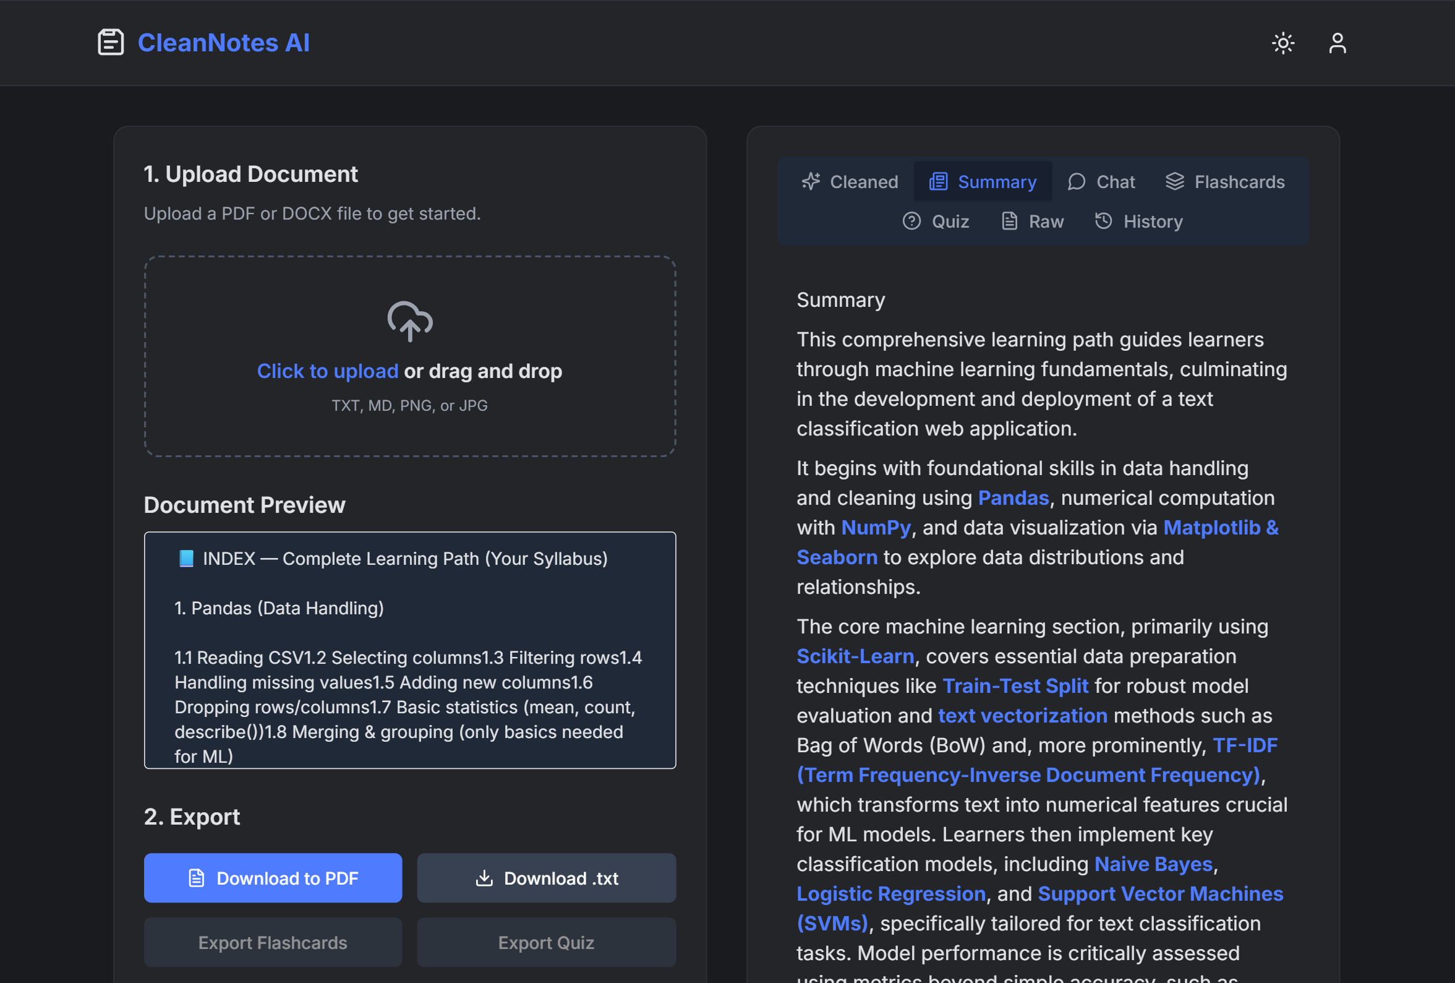
Task: Click the Download to PDF button
Action: (x=272, y=878)
